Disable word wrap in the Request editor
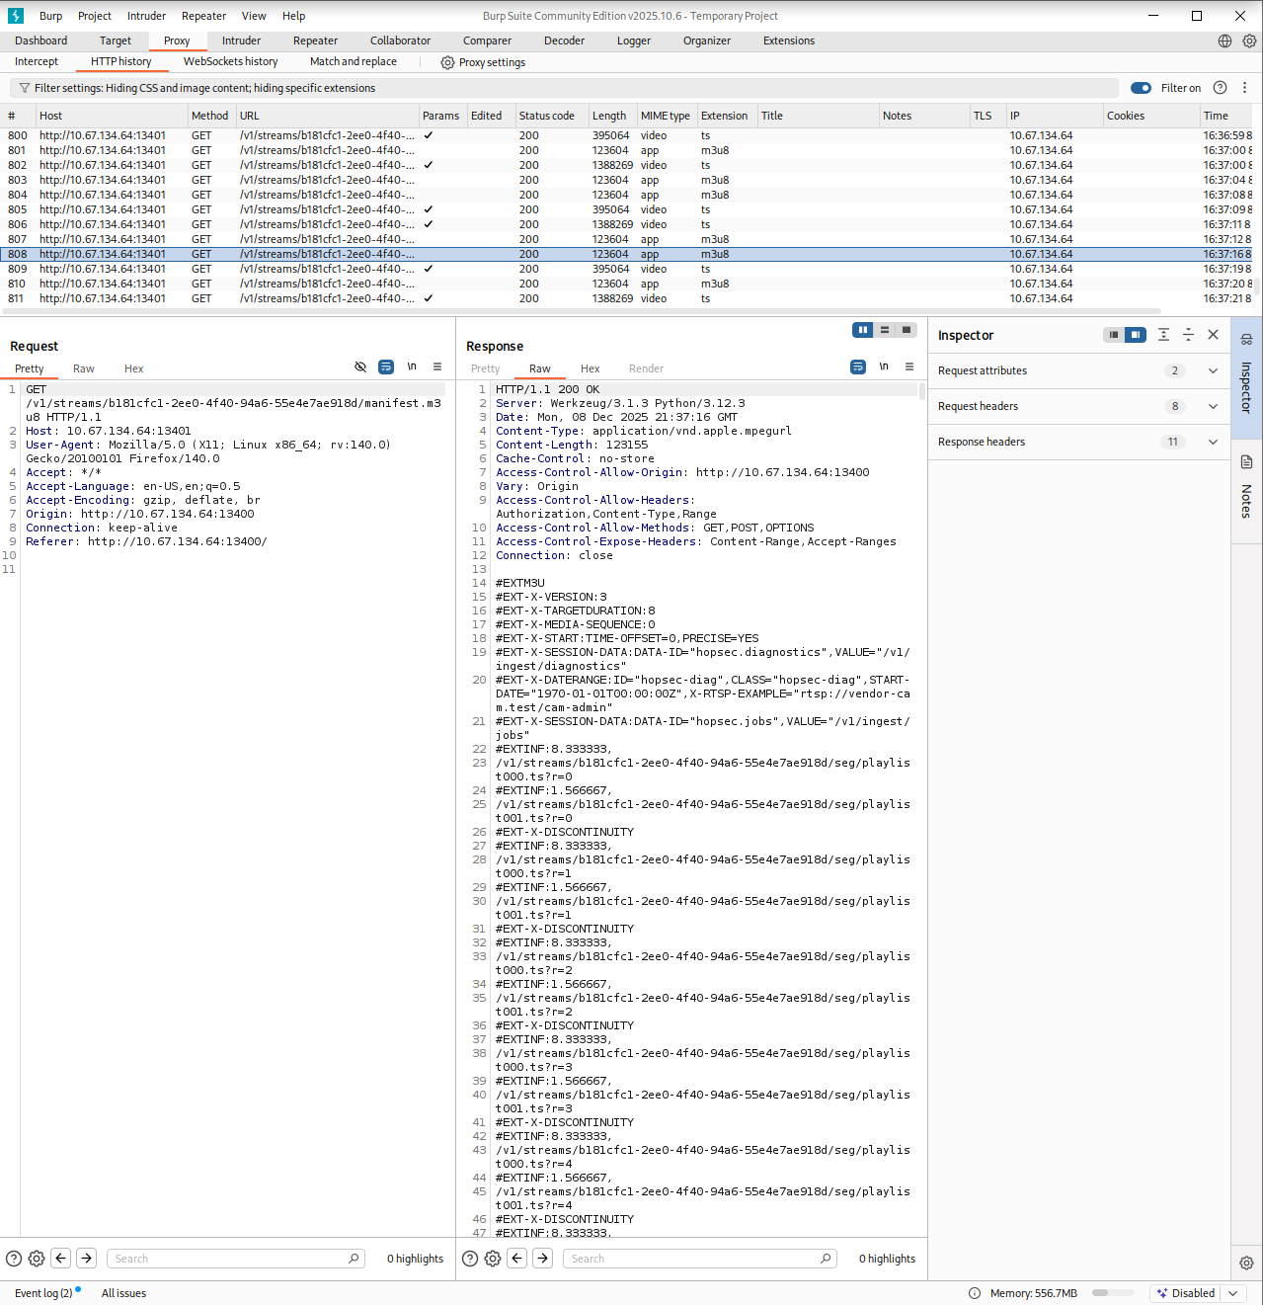The width and height of the screenshot is (1263, 1305). pyautogui.click(x=385, y=367)
